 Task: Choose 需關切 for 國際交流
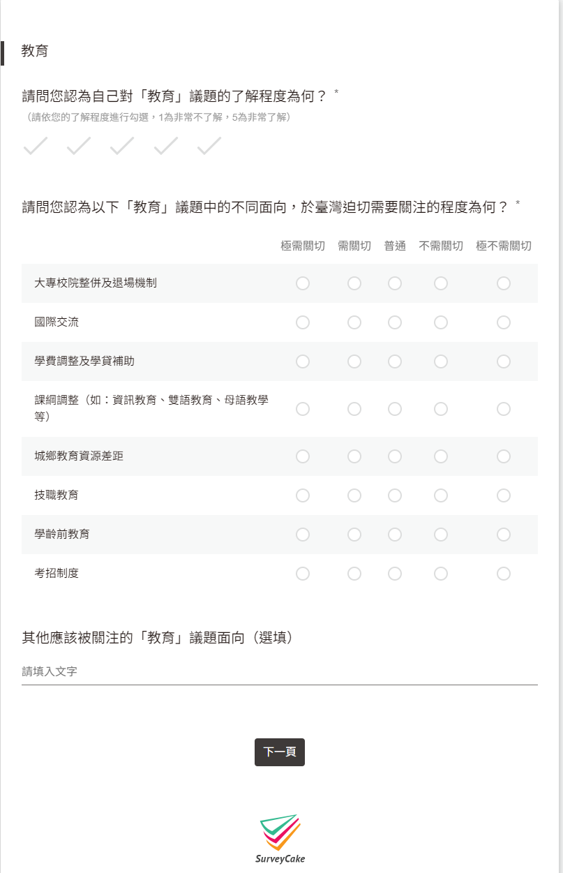354,322
